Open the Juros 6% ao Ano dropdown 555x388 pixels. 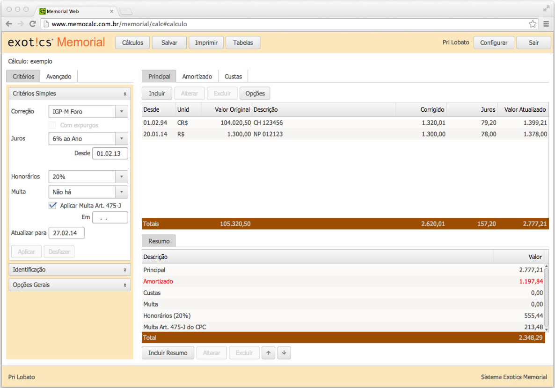click(121, 139)
